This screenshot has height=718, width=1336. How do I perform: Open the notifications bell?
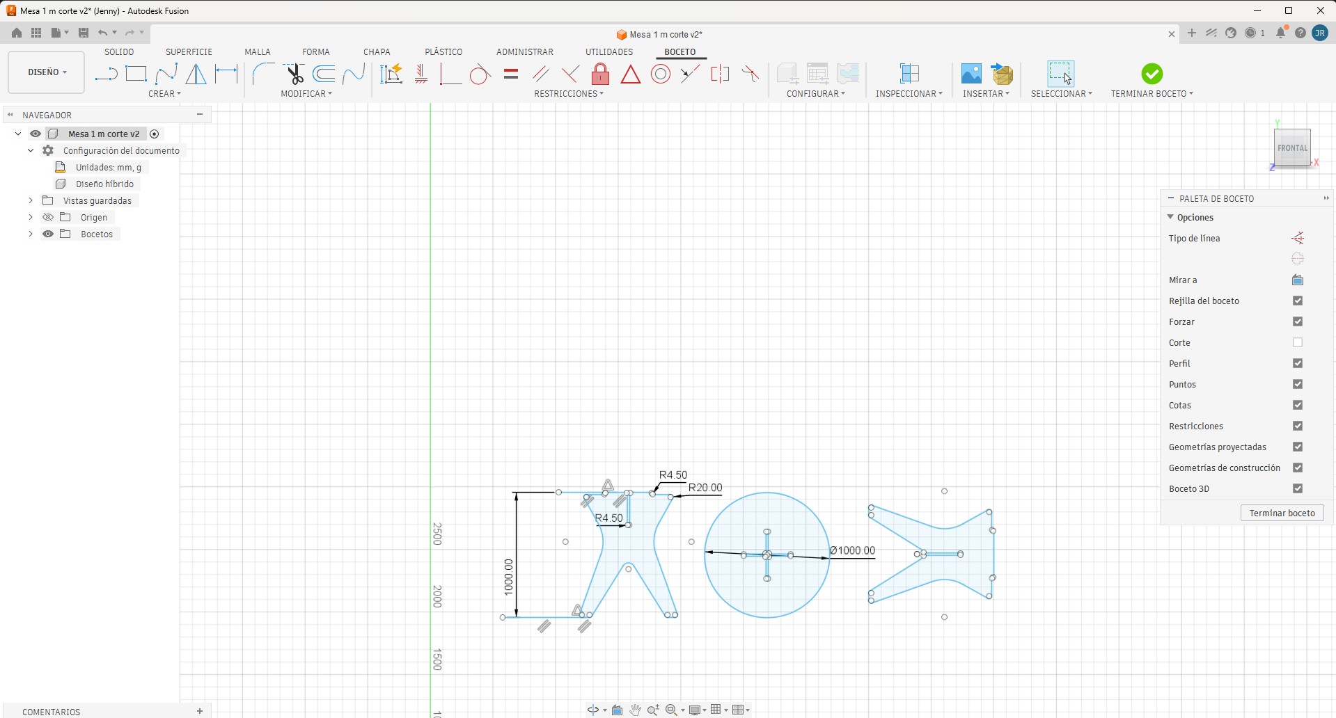tap(1280, 33)
